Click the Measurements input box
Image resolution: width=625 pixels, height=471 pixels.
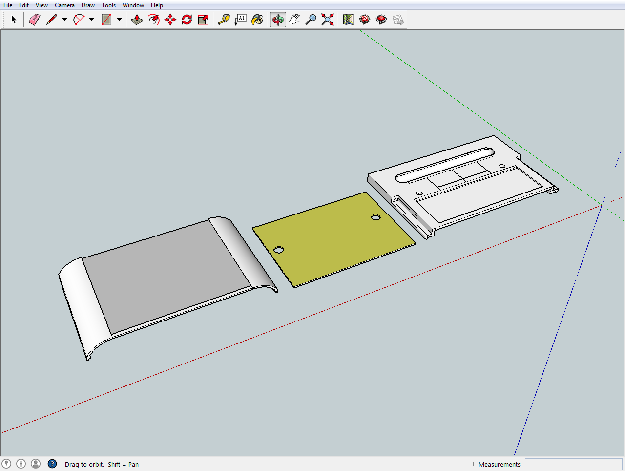tap(573, 464)
